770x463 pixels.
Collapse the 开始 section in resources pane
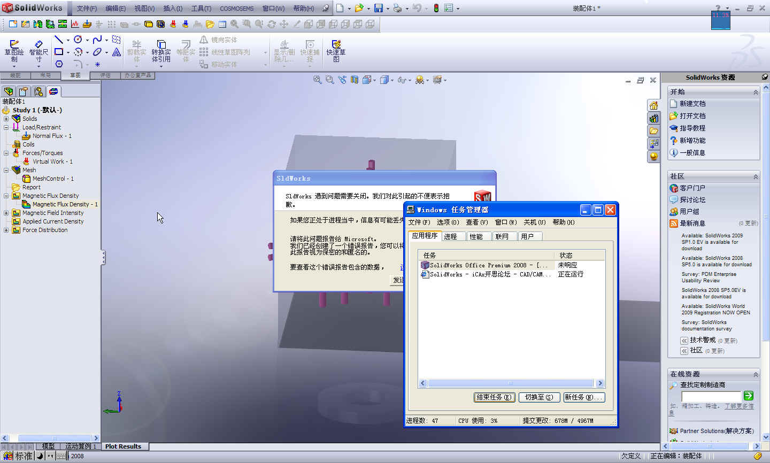[x=756, y=92]
